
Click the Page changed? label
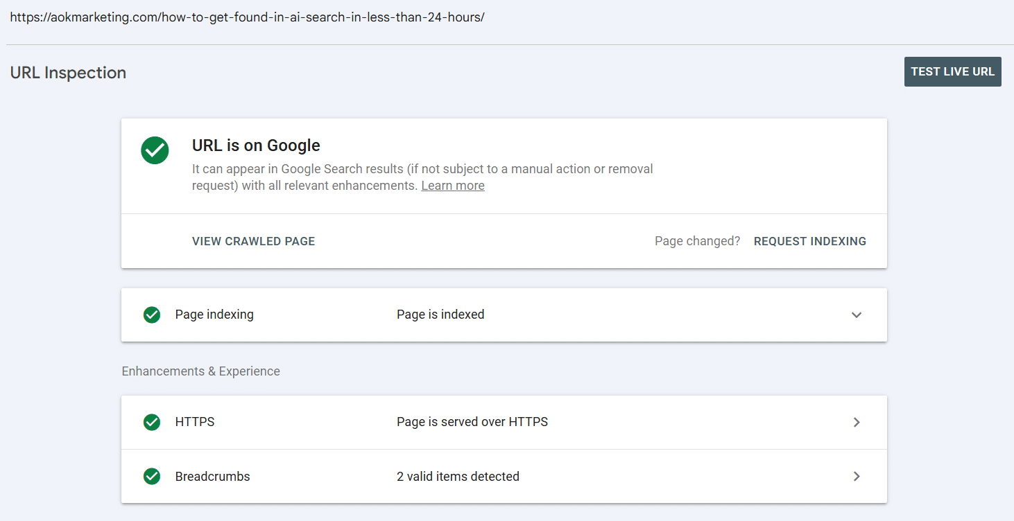[x=697, y=240]
